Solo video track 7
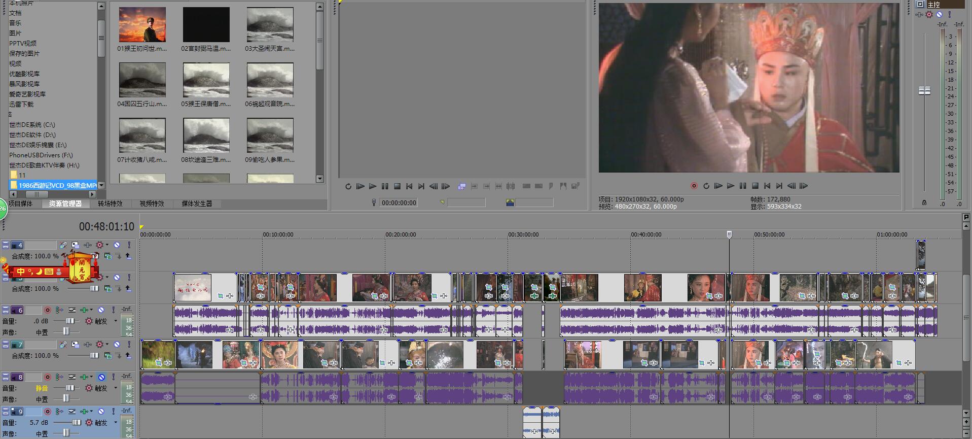972x439 pixels. point(129,345)
